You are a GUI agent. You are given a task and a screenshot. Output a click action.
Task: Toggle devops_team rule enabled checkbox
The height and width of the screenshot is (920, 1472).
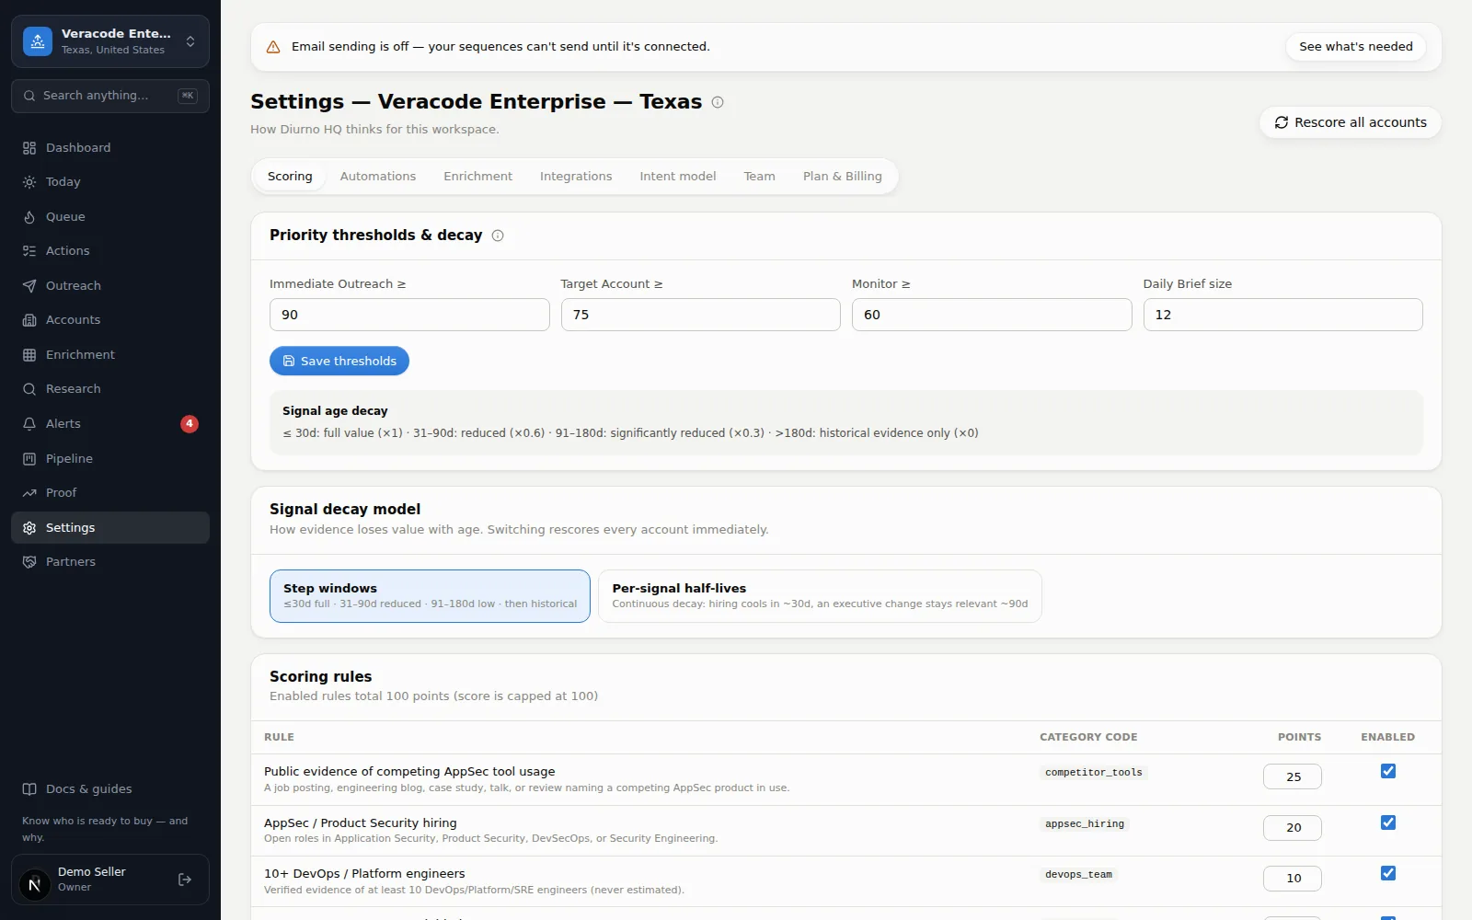(1388, 873)
